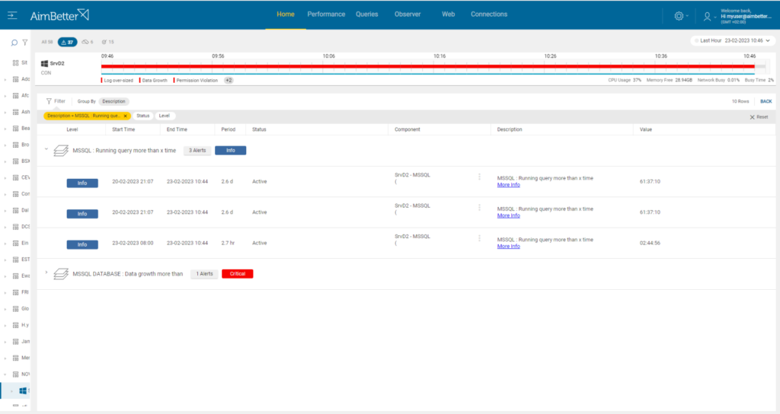Click the Dal server item icon
The width and height of the screenshot is (780, 414).
pos(15,211)
